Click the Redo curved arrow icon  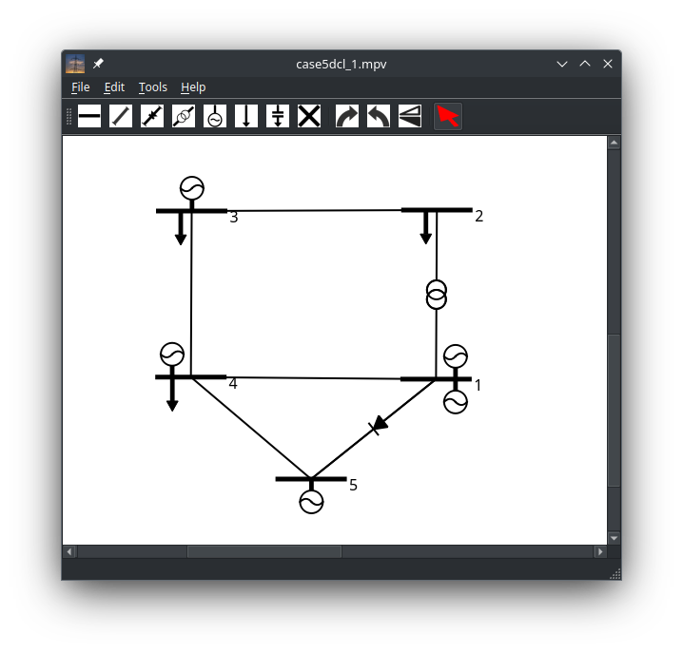(x=347, y=116)
